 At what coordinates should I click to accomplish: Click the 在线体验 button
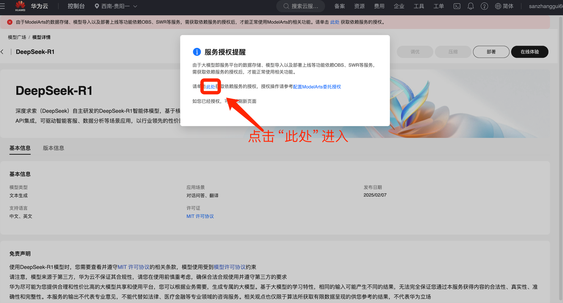(x=530, y=52)
